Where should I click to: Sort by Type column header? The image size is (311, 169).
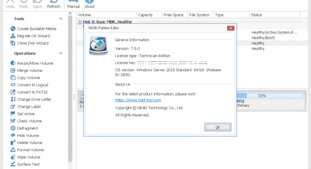(x=231, y=15)
